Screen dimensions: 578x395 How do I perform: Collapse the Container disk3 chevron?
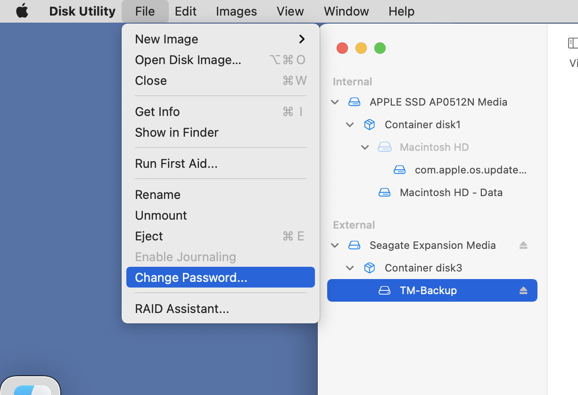tap(350, 268)
